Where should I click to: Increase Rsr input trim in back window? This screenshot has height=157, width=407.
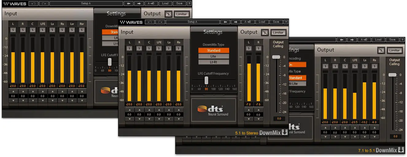coord(82,92)
